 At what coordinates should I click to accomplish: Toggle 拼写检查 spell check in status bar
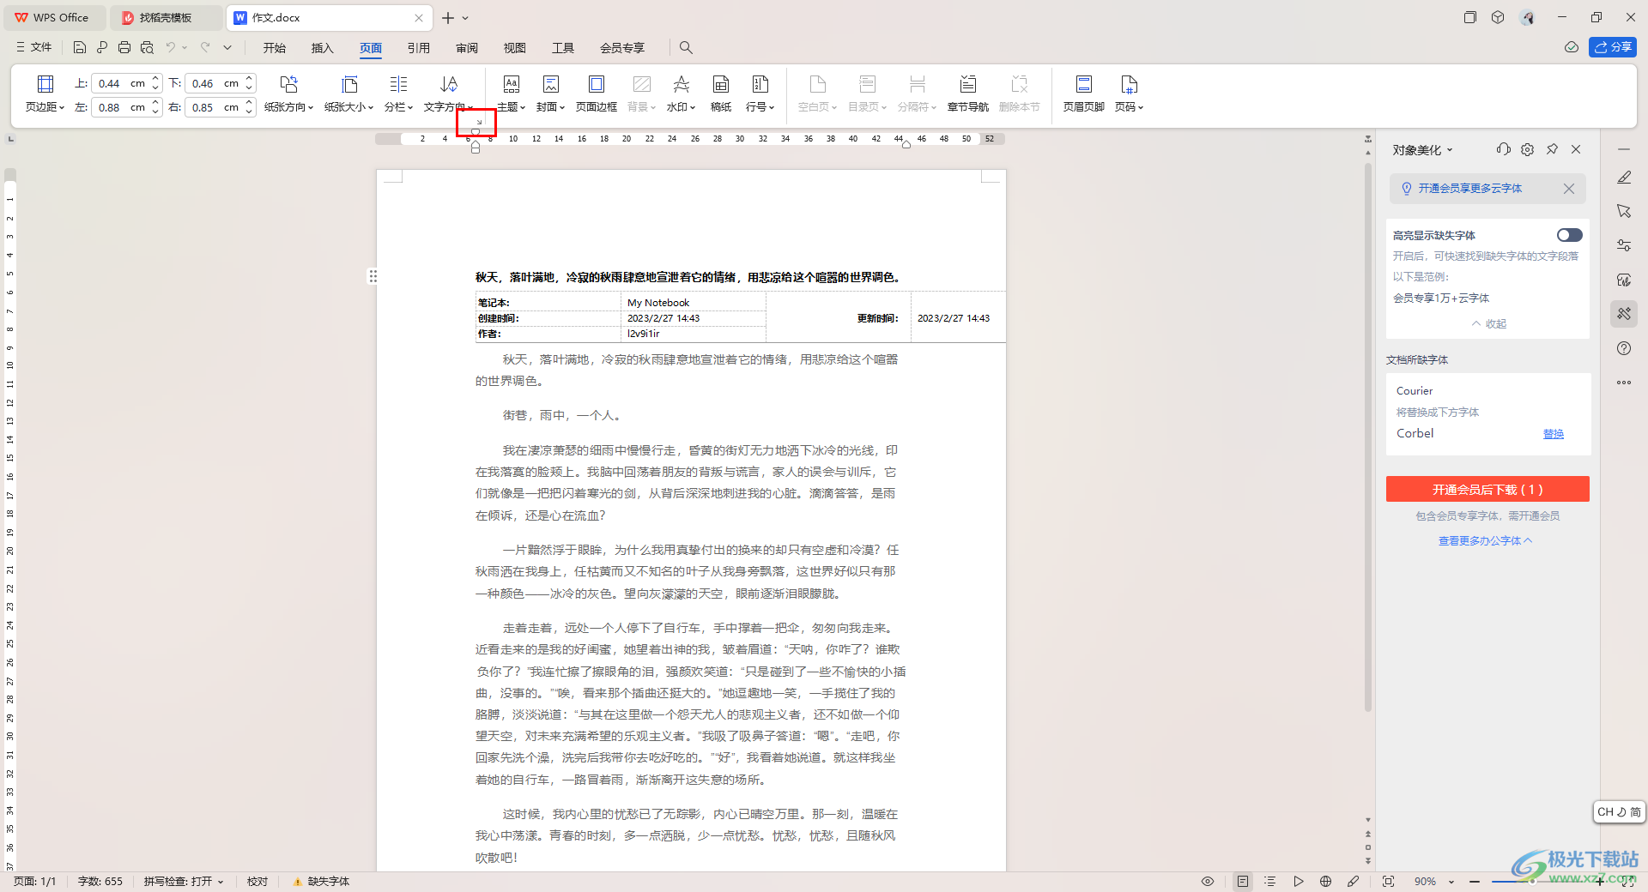(184, 881)
